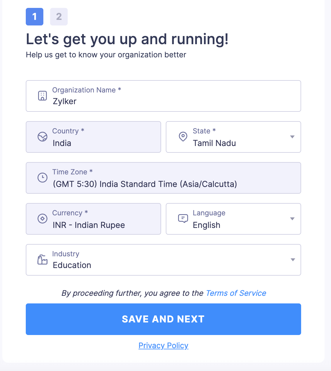
Task: Click the factory icon in the Industry field
Action: 42,260
